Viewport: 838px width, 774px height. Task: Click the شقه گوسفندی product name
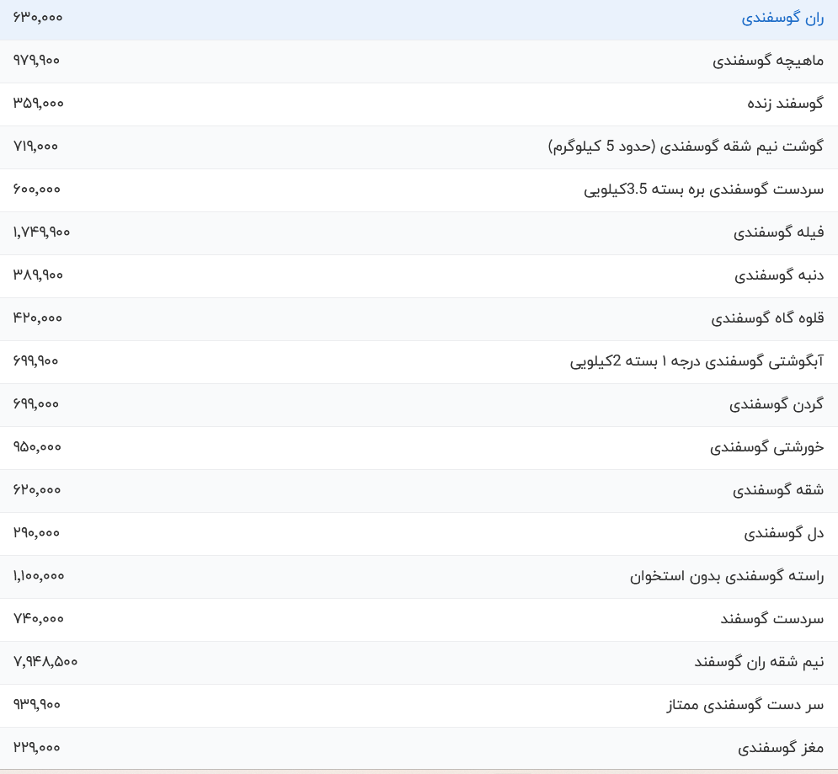[x=778, y=491]
